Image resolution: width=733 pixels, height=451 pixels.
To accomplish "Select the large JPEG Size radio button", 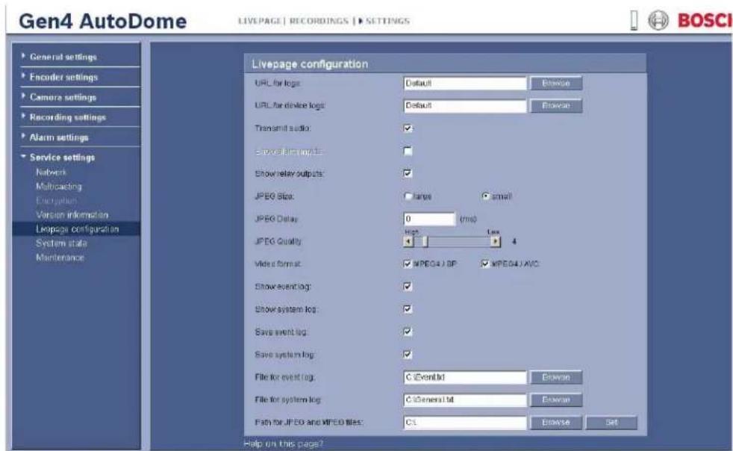I will click(408, 196).
